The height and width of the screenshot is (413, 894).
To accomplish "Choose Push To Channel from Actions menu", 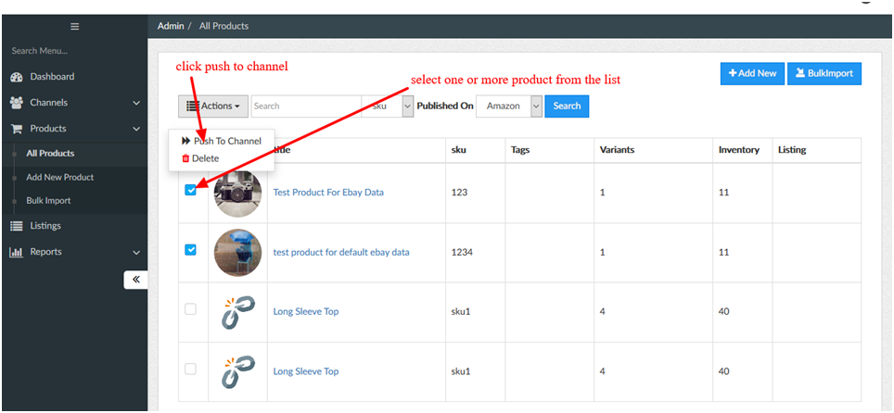I will click(222, 141).
